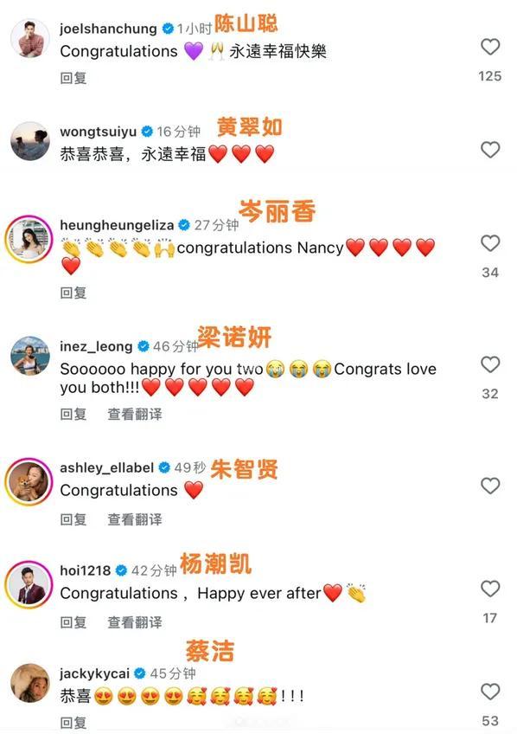Like joelshanchung's congratulations comment
Viewport: 517px width, 734px height.
(x=490, y=47)
